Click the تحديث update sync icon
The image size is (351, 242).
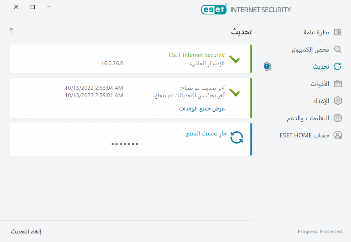tap(338, 66)
